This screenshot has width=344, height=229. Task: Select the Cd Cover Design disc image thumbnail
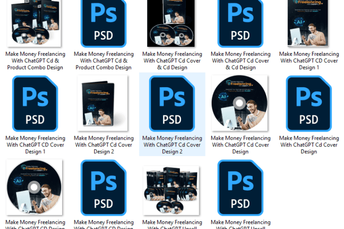tap(239, 103)
